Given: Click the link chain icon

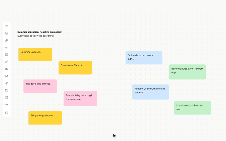Looking at the screenshot, I should (7, 62).
